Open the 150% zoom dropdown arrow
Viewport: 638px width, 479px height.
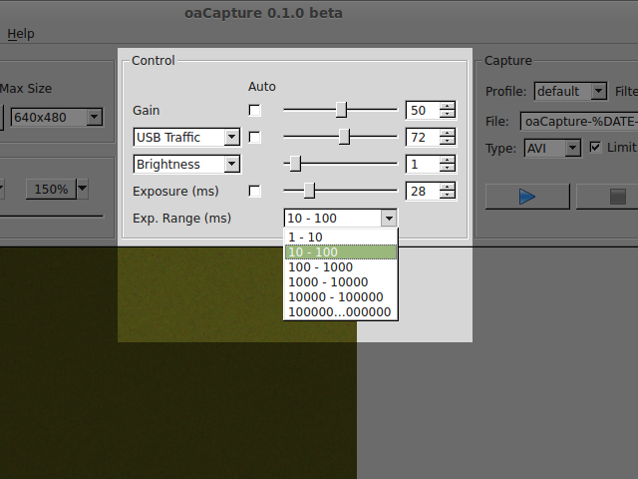83,189
